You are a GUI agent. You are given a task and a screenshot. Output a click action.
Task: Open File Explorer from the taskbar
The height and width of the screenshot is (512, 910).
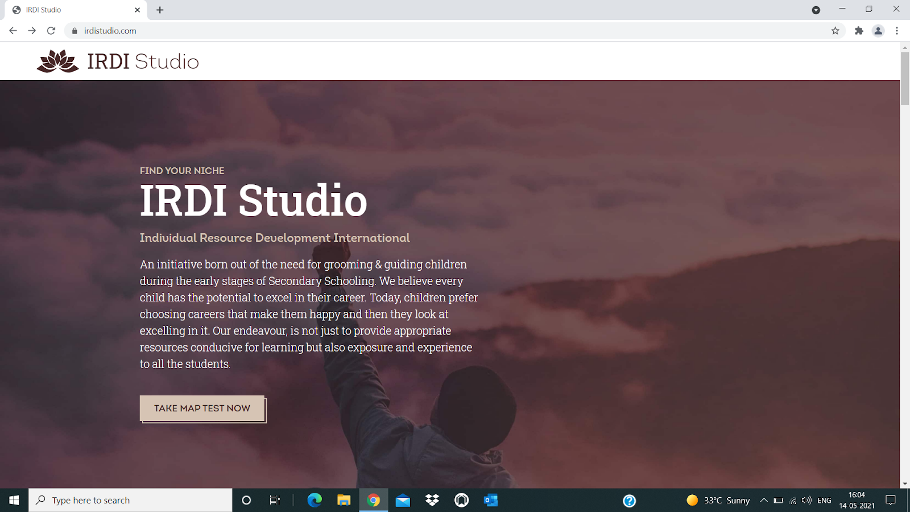pos(344,500)
